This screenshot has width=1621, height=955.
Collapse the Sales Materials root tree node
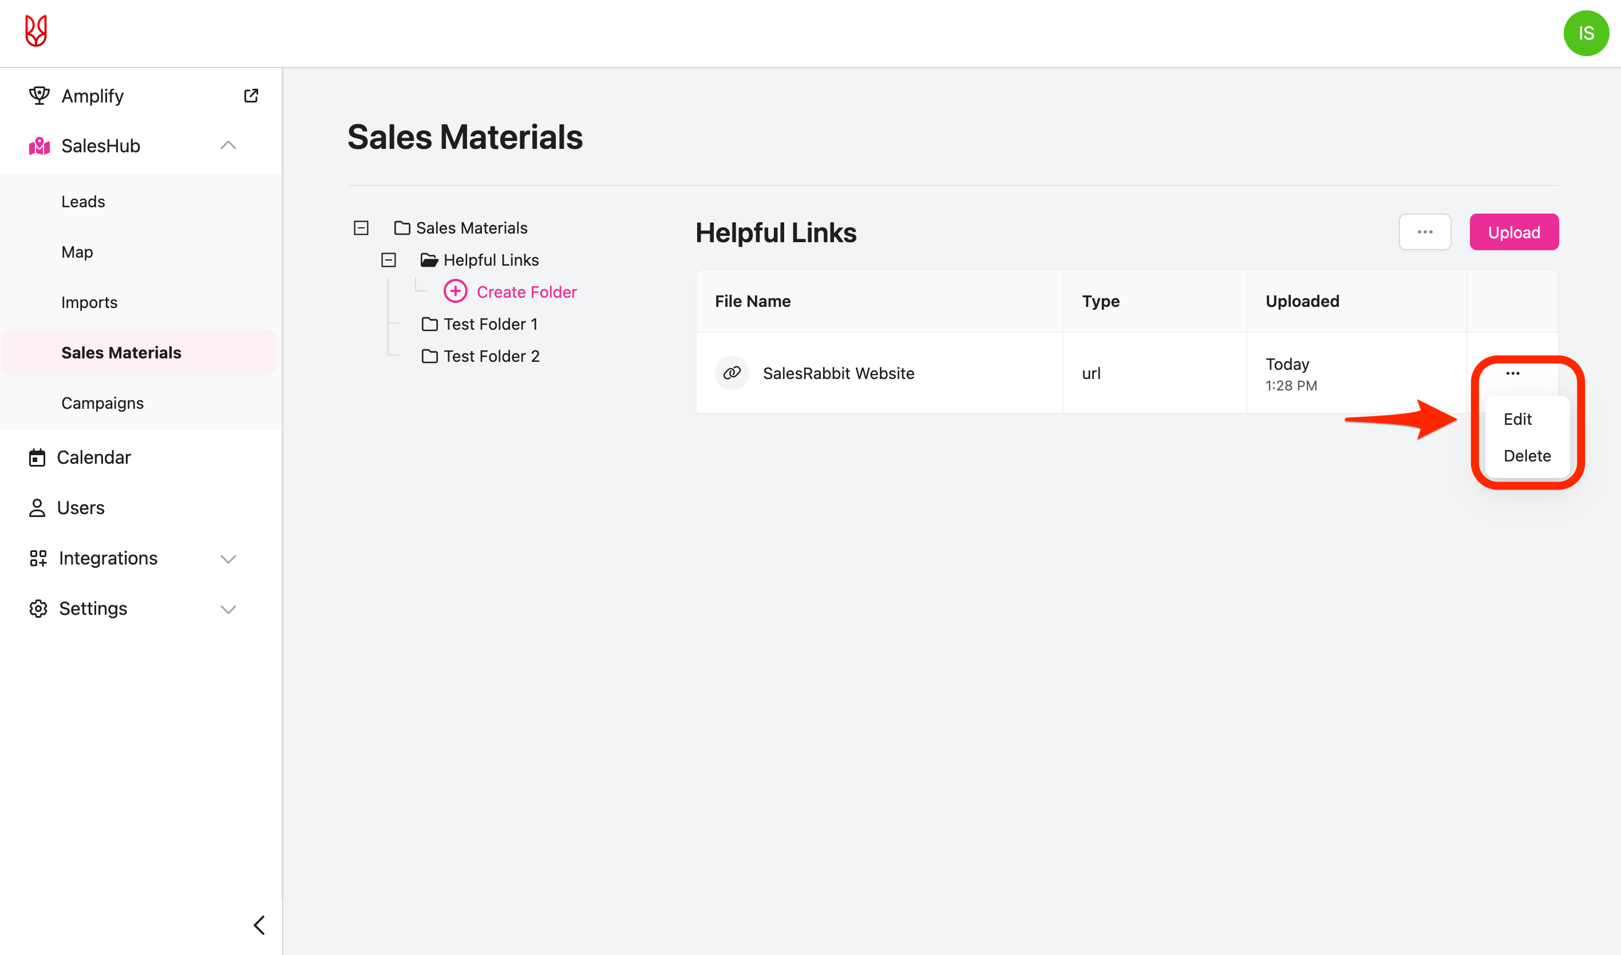pos(361,228)
